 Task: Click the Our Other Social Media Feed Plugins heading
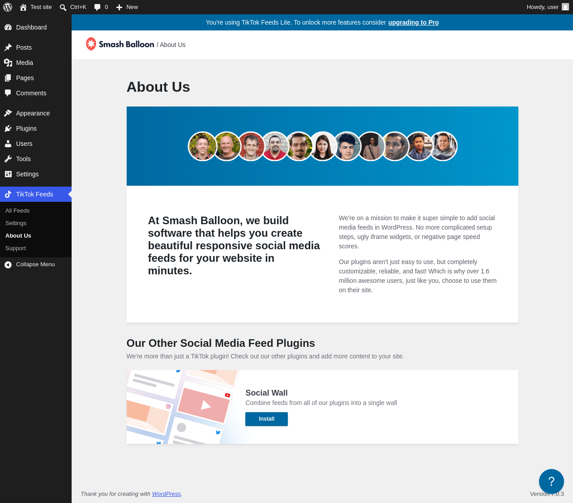click(221, 343)
